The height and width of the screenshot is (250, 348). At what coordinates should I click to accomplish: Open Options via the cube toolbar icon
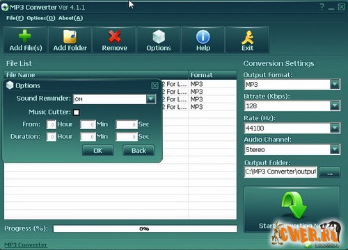159,40
